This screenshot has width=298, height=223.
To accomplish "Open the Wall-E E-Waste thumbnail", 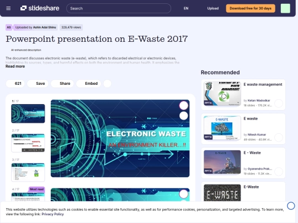I will [222, 162].
